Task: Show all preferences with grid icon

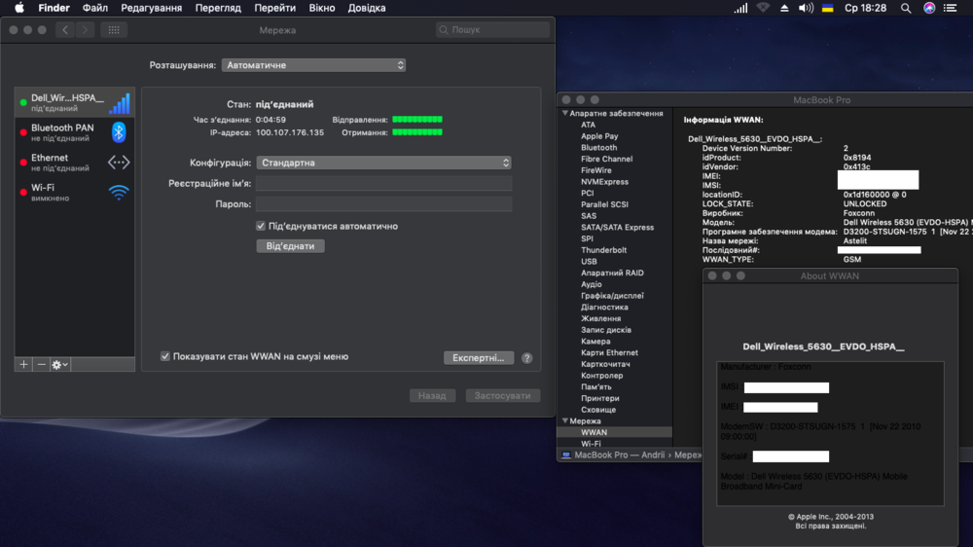Action: [114, 30]
